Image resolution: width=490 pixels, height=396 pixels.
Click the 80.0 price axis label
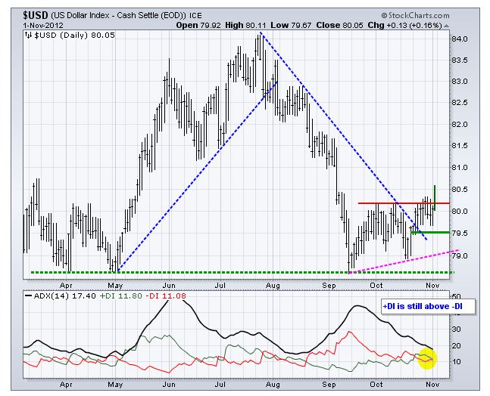(x=460, y=211)
